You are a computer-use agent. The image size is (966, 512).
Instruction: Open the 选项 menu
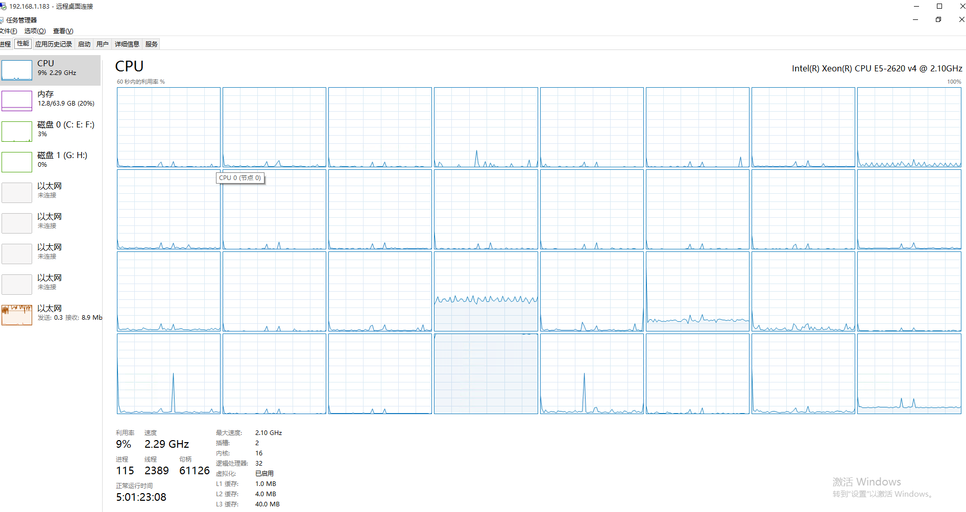pyautogui.click(x=34, y=31)
